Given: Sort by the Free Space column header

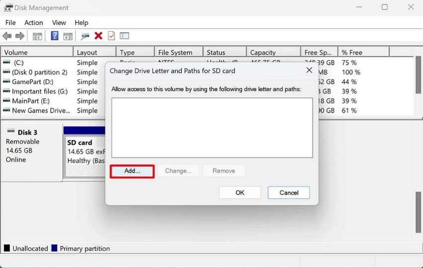Looking at the screenshot, I should tap(319, 52).
